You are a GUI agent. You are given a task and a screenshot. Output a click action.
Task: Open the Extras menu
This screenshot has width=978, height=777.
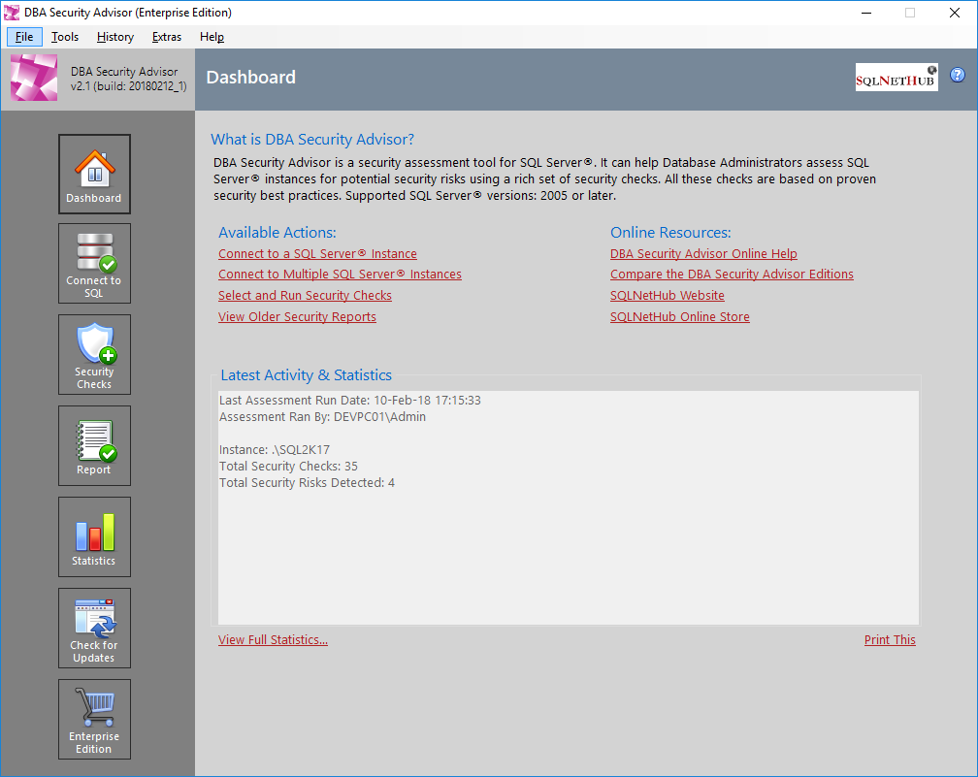tap(167, 37)
